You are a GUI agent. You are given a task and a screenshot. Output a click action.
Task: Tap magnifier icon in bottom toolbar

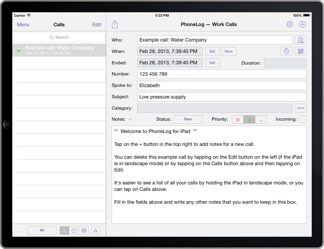20,230
